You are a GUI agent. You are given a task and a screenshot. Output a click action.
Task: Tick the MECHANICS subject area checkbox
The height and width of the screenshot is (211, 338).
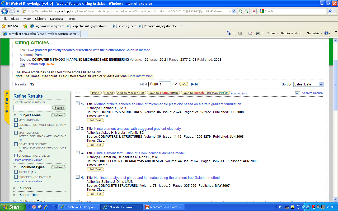click(x=16, y=120)
